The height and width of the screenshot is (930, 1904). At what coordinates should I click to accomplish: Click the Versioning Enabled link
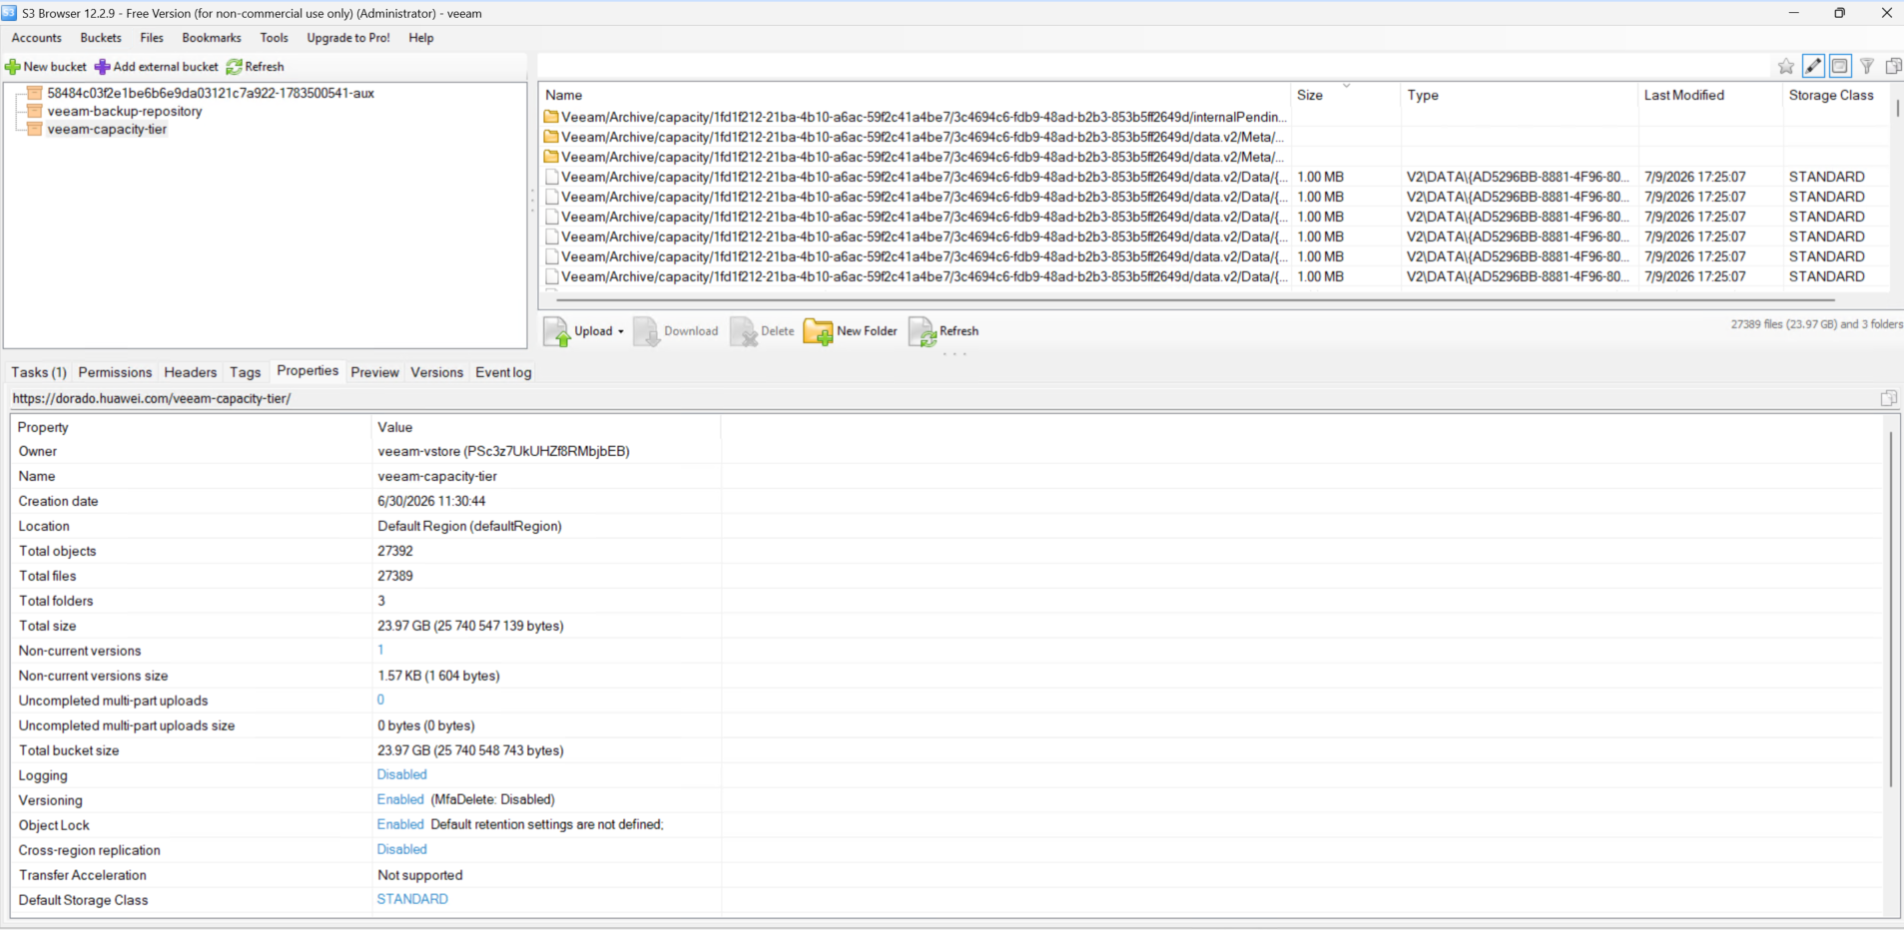pyautogui.click(x=400, y=799)
